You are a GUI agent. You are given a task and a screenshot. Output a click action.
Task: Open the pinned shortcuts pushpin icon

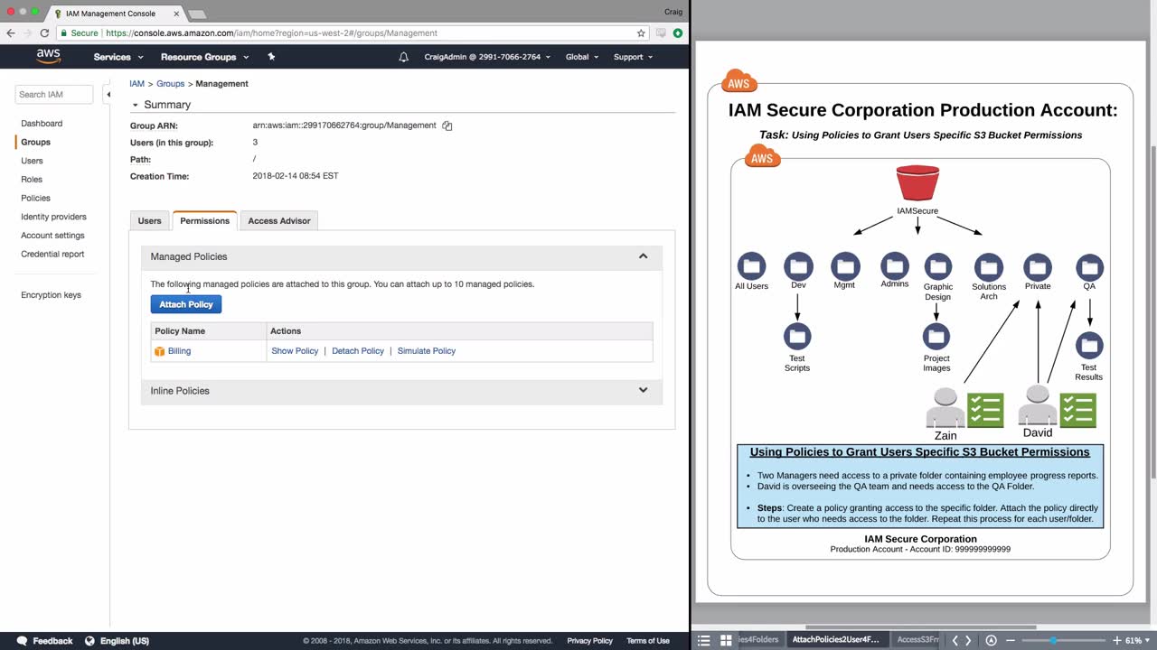click(x=271, y=57)
